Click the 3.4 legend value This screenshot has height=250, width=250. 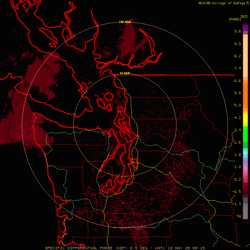(237, 130)
